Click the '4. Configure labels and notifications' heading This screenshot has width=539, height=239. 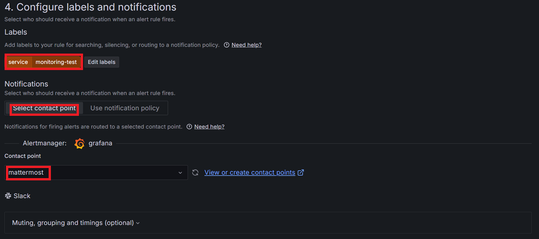(90, 7)
